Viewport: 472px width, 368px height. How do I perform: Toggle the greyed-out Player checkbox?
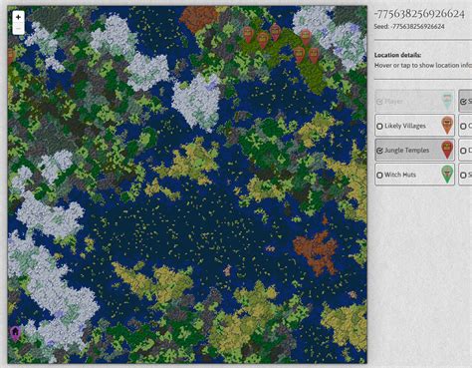click(379, 102)
